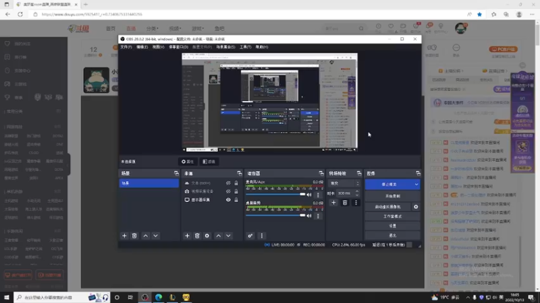Expand the Douyu games nav dropdown

[198, 28]
